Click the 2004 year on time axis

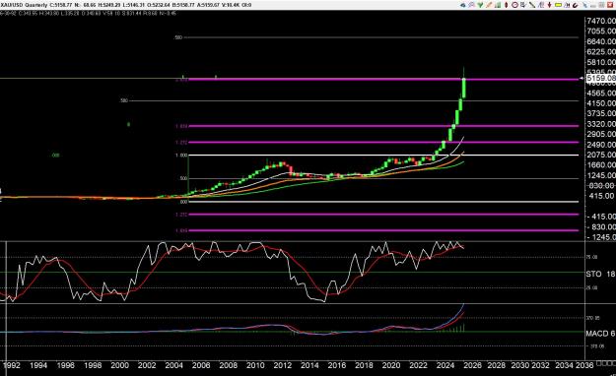point(173,365)
